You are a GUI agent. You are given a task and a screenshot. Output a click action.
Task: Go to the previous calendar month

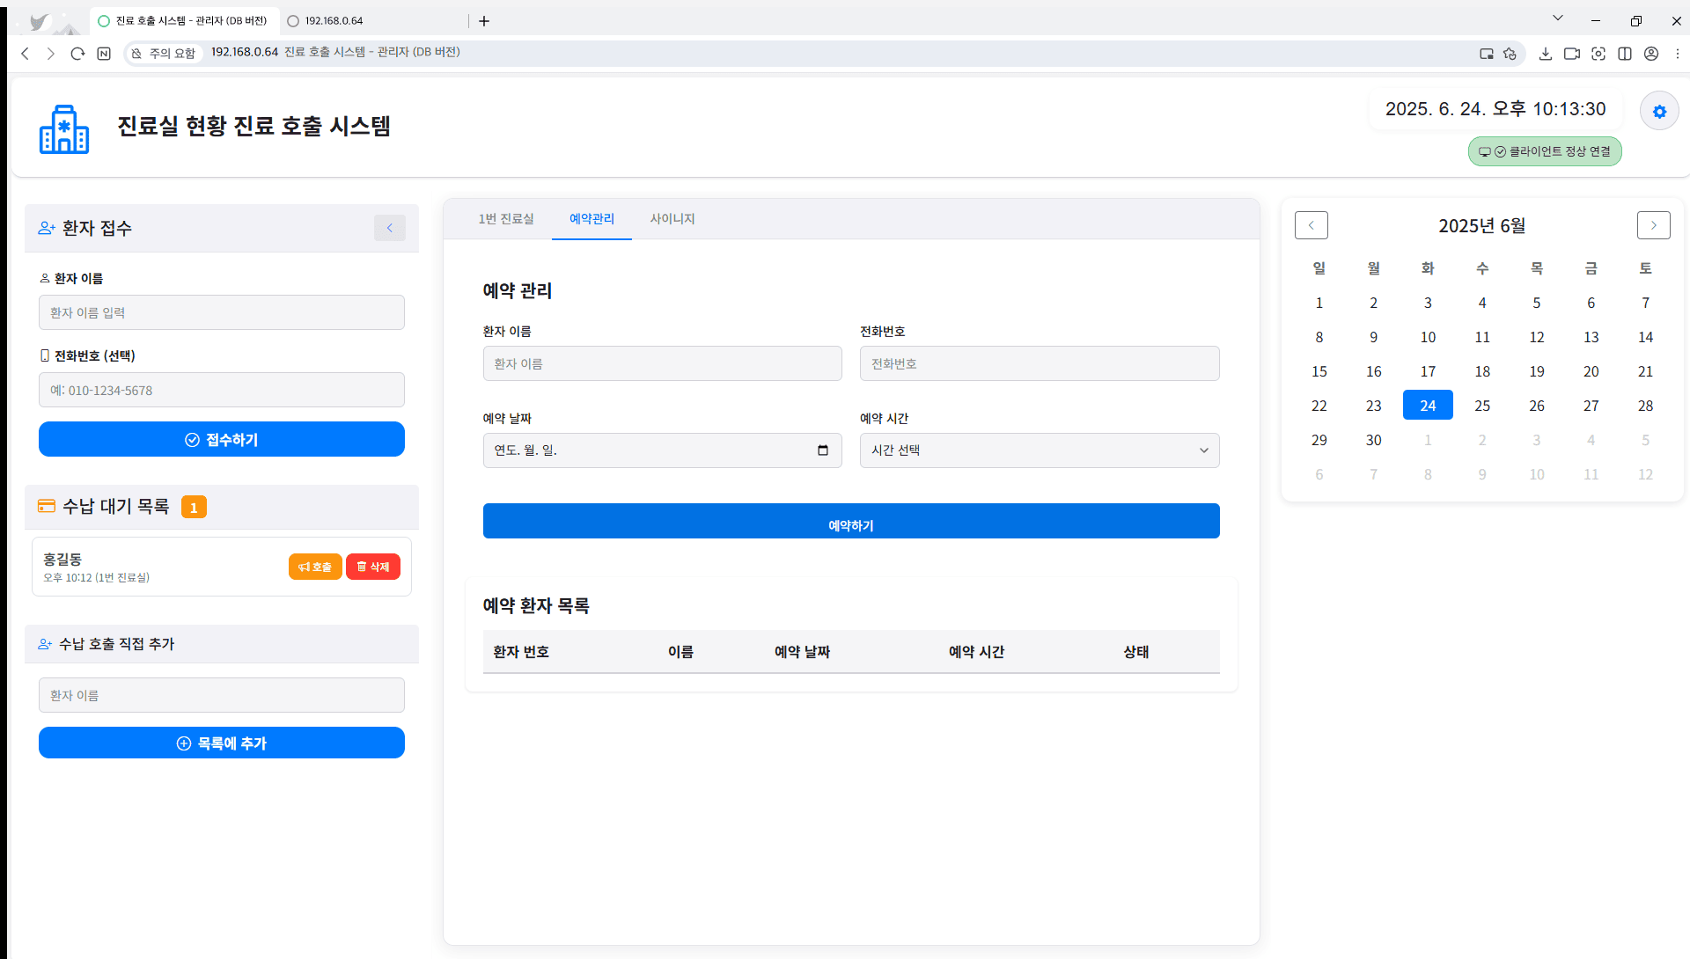pos(1311,225)
